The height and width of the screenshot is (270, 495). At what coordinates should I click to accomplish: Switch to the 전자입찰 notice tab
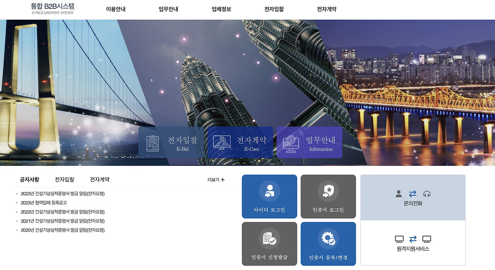pos(64,179)
